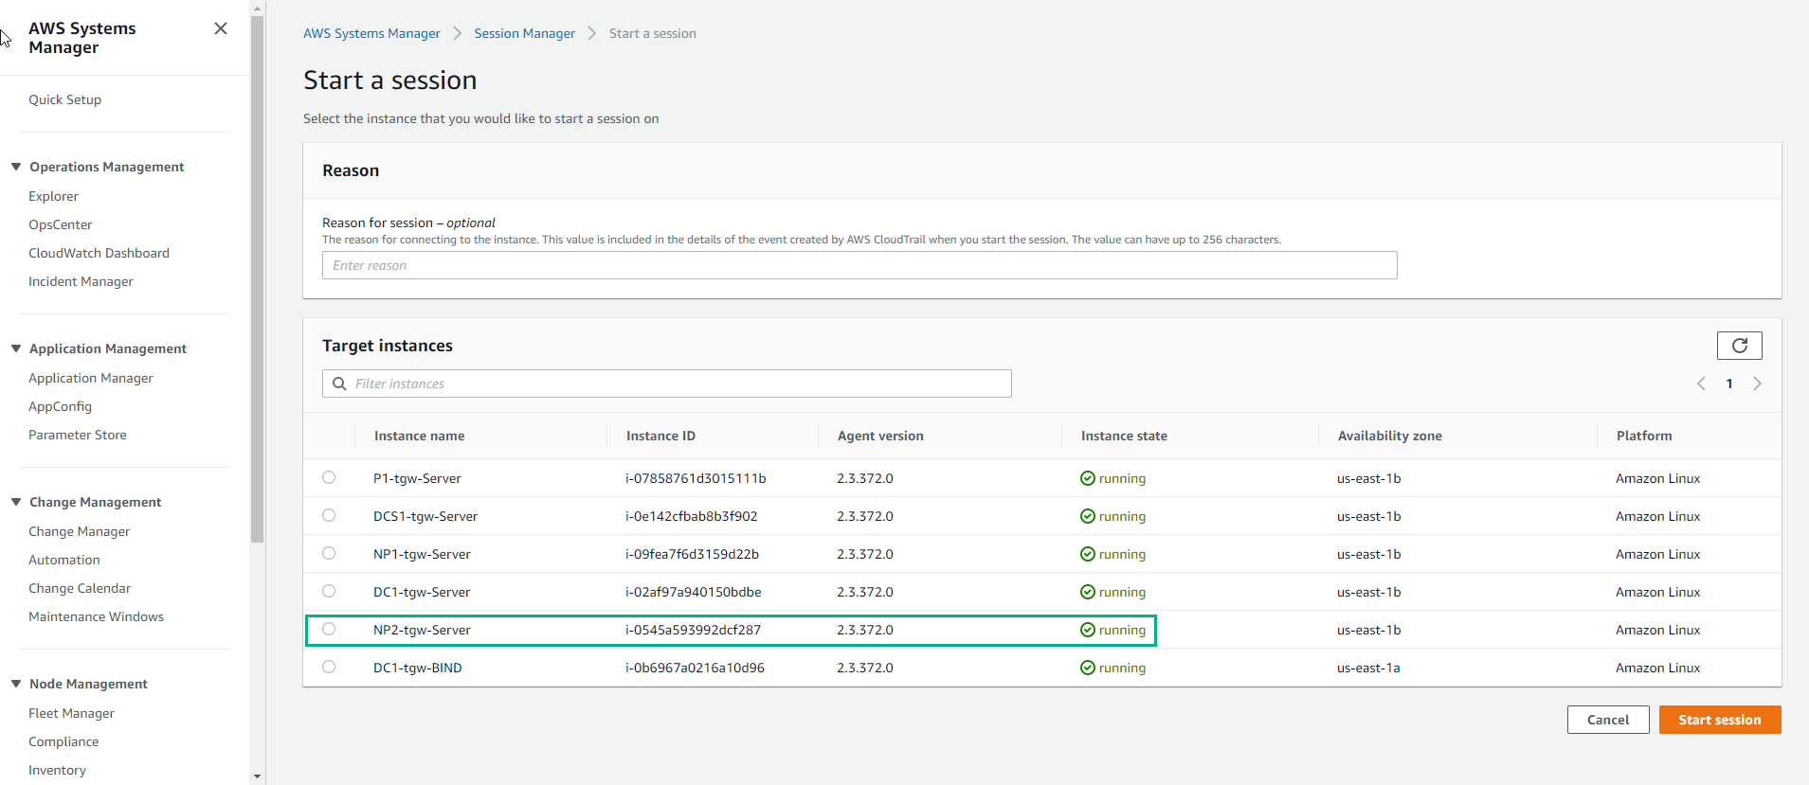Viewport: 1809px width, 785px height.
Task: Open Explorer in the sidebar
Action: click(x=53, y=196)
